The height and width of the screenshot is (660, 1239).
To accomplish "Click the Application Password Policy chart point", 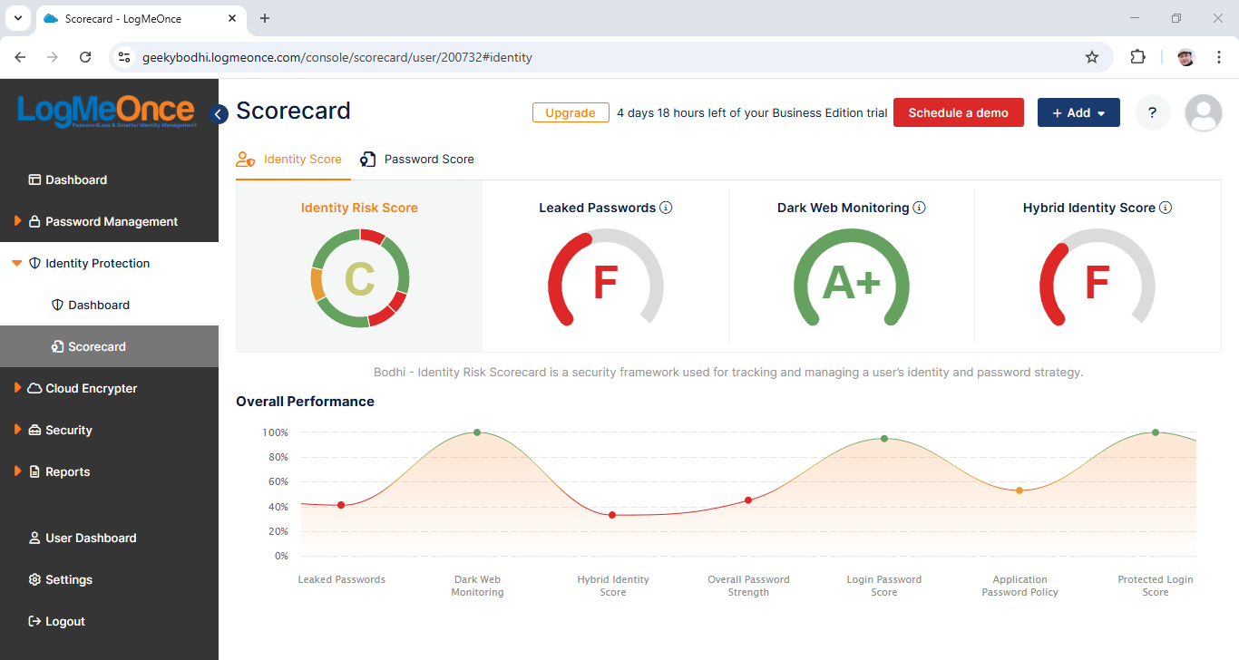I will (x=1019, y=490).
